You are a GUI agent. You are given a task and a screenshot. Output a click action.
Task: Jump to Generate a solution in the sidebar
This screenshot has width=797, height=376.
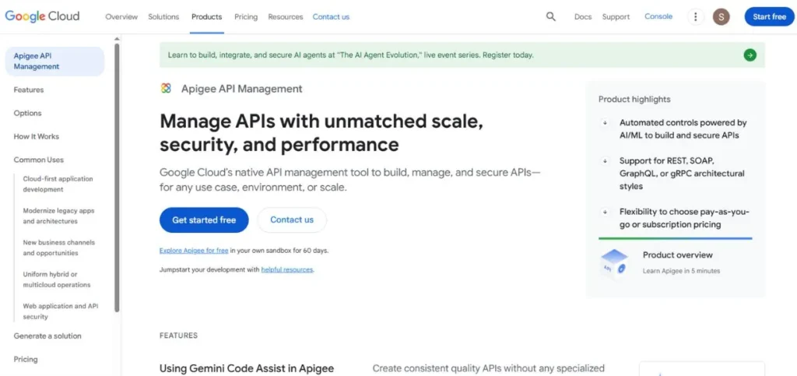47,336
